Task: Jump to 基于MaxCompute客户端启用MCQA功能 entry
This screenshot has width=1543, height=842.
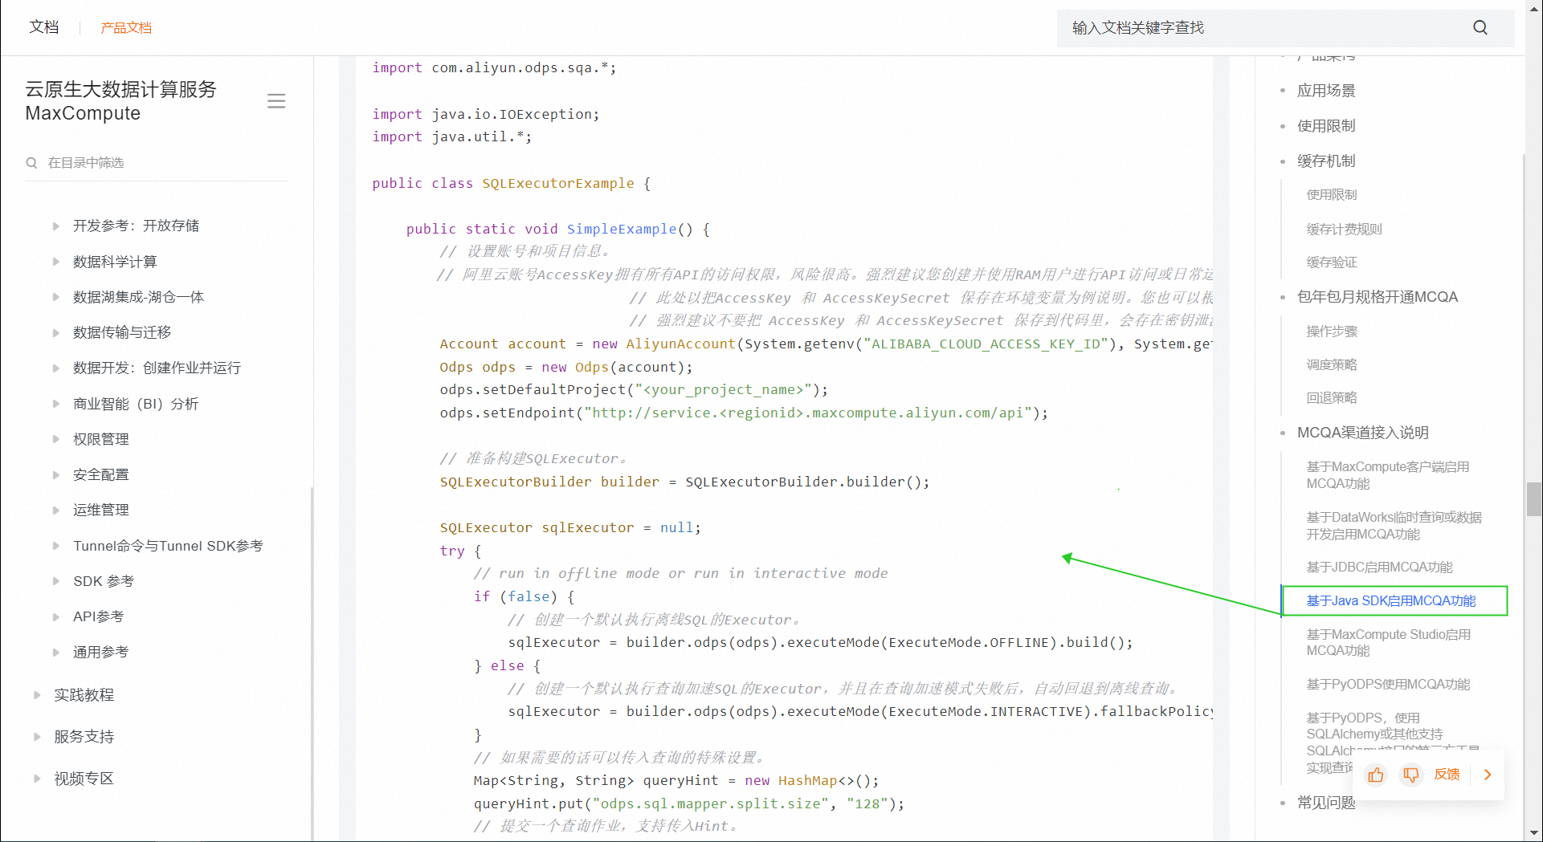Action: pos(1388,475)
